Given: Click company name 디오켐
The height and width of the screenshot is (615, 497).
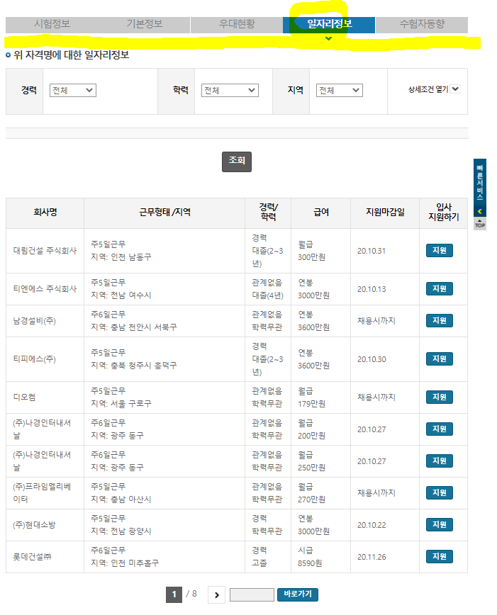Looking at the screenshot, I should [x=24, y=397].
